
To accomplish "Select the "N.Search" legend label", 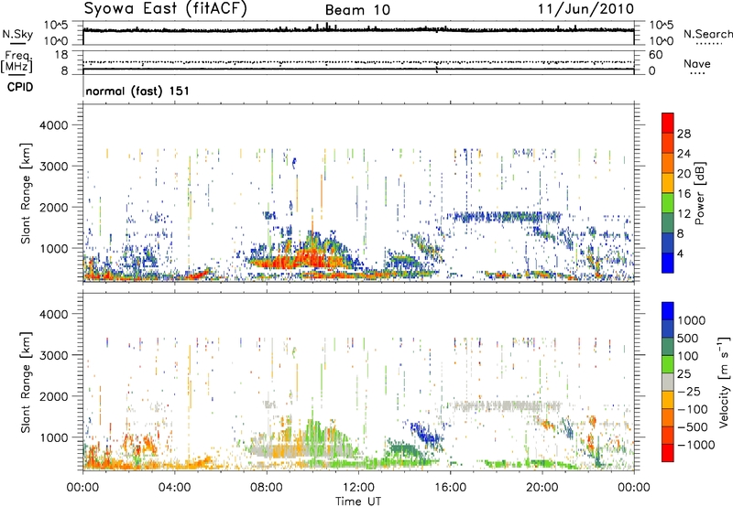I will [707, 34].
